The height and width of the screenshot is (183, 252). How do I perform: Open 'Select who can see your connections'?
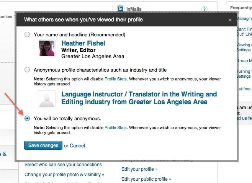point(63,165)
